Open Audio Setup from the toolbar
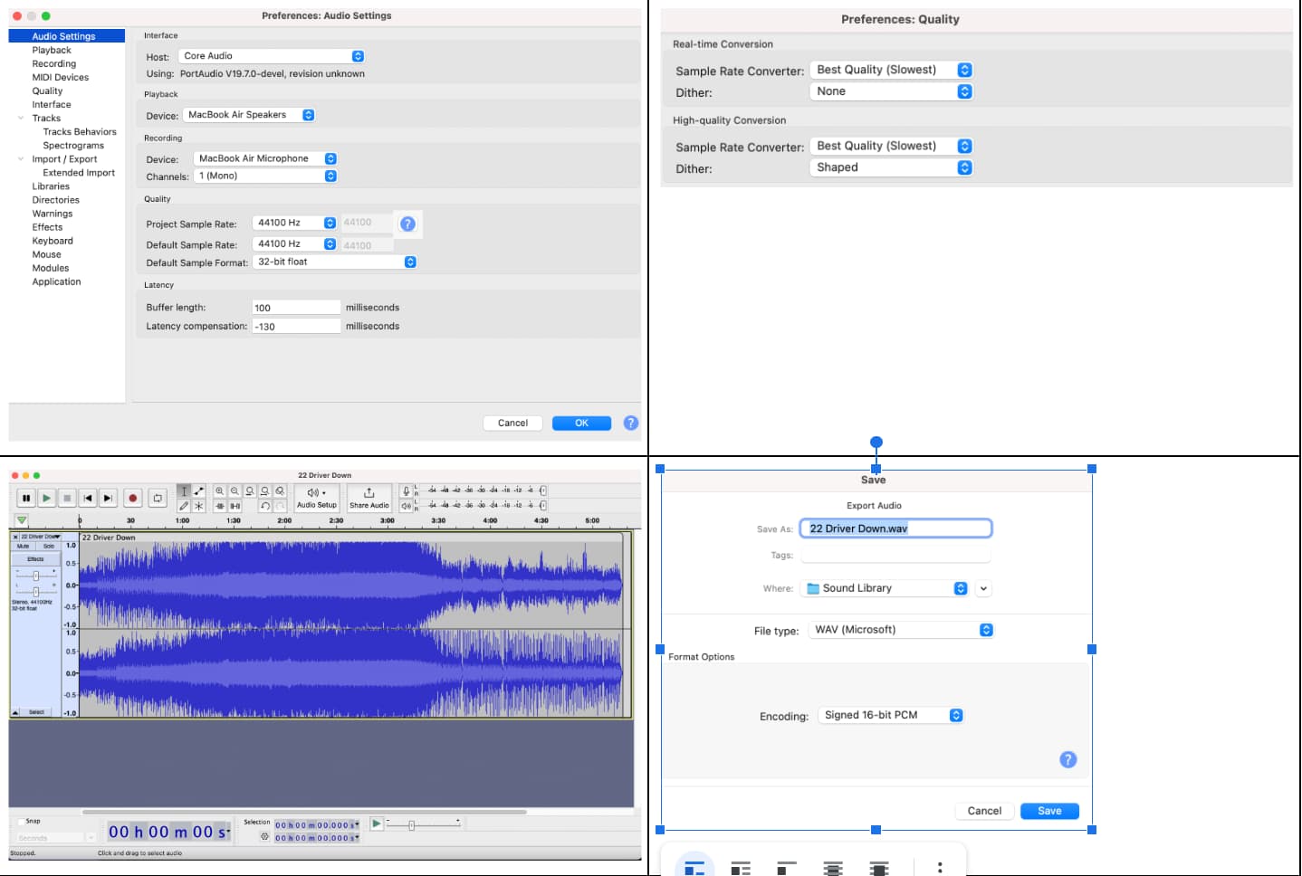The height and width of the screenshot is (876, 1302). point(316,498)
